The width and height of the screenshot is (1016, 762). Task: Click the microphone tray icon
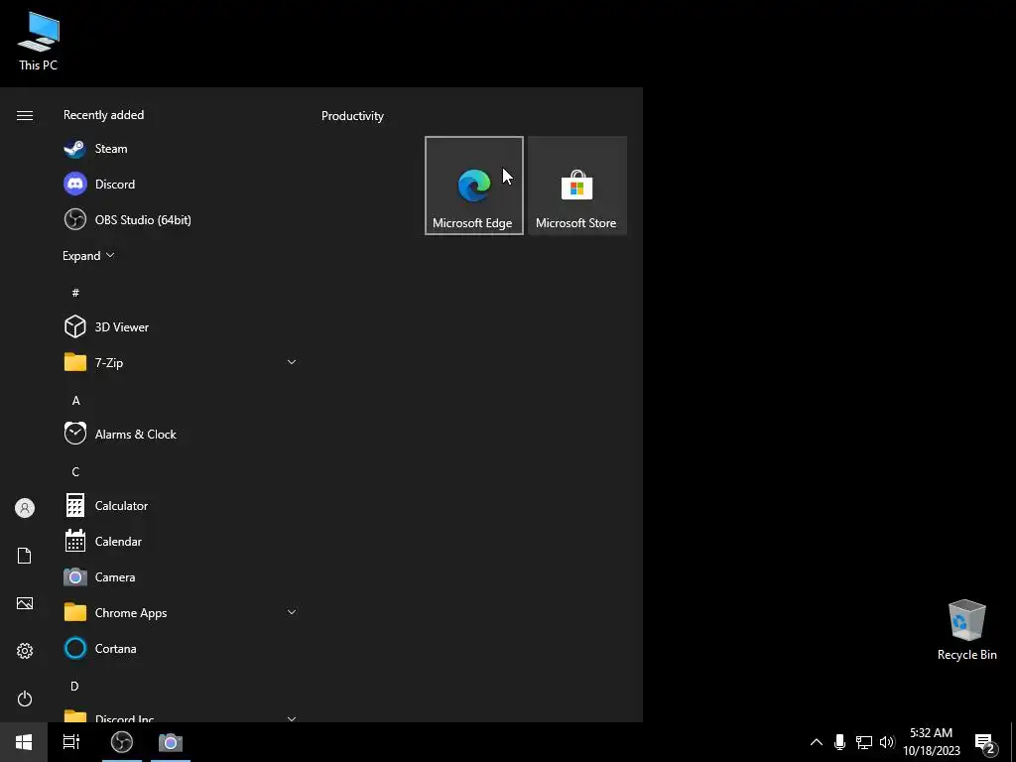(x=839, y=742)
